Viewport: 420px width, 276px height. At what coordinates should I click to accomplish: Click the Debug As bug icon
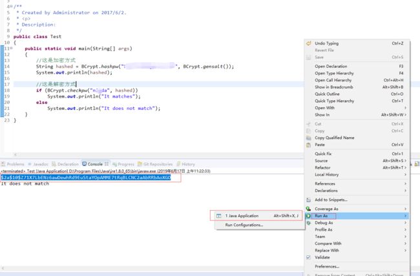[x=309, y=223]
